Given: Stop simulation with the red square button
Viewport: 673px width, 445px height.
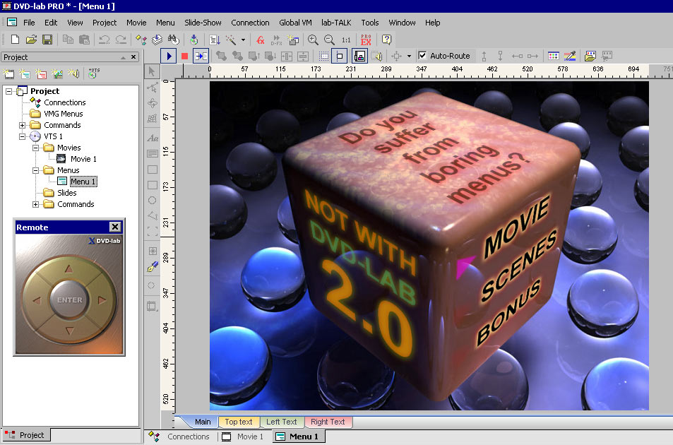Looking at the screenshot, I should (184, 56).
